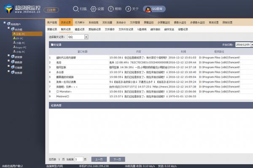Switch to the 行为审计 tab
Image resolution: width=253 pixels, height=168 pixels.
(79, 22)
